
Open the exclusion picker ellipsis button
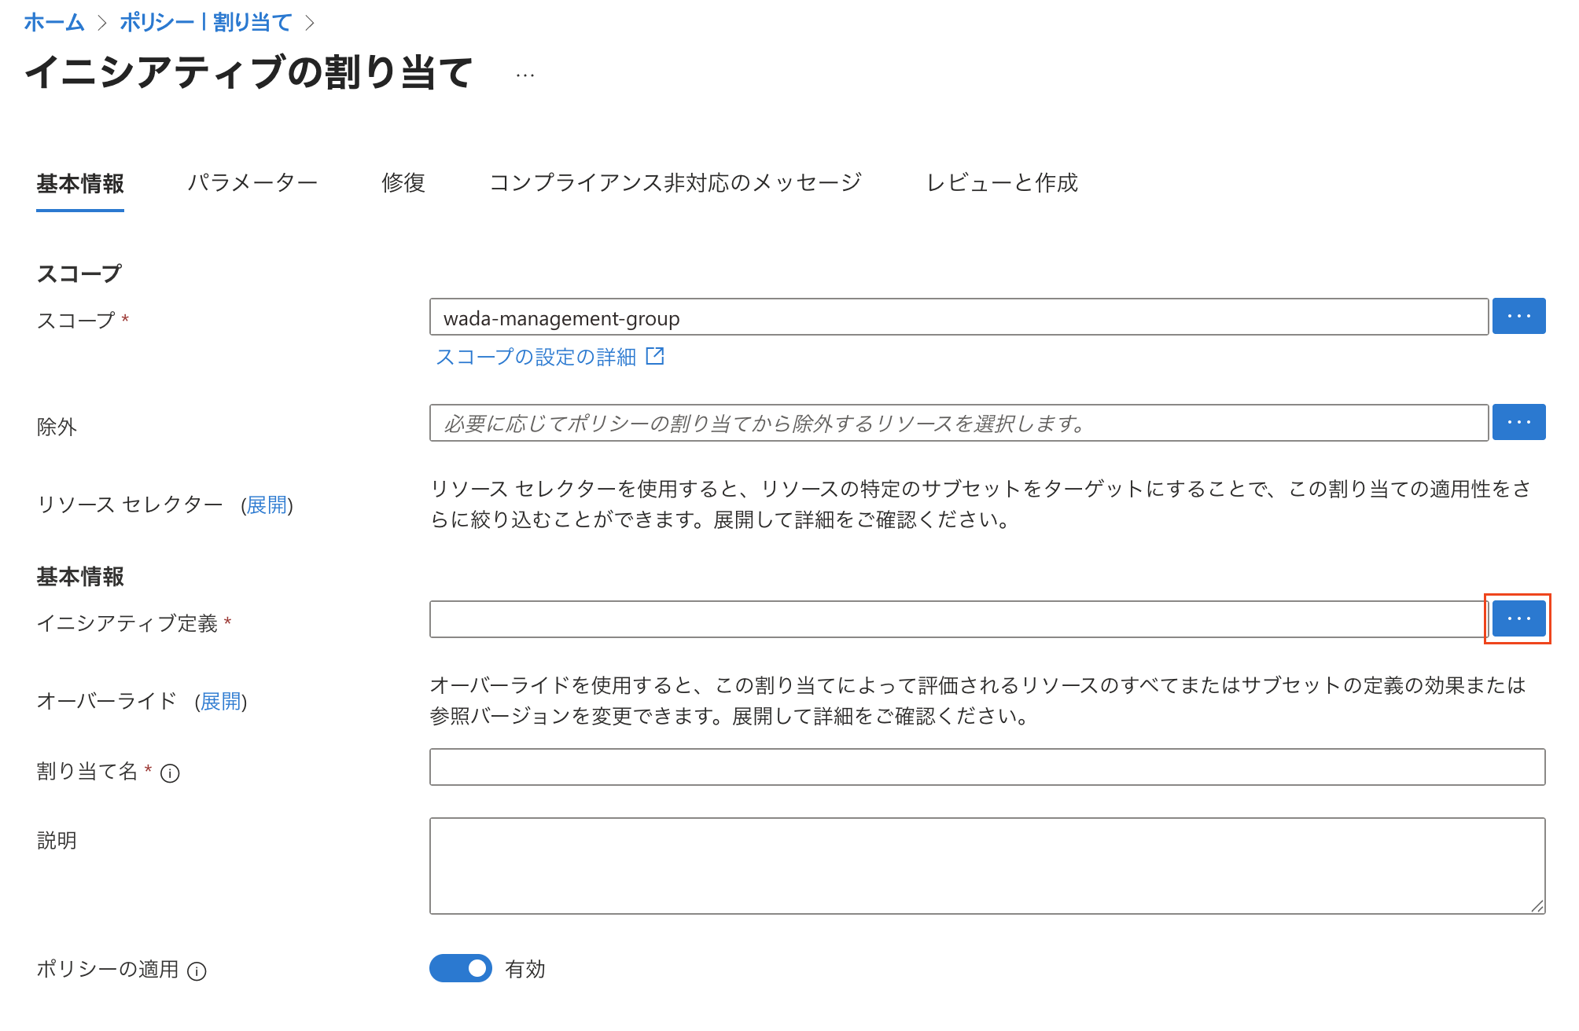(x=1518, y=422)
